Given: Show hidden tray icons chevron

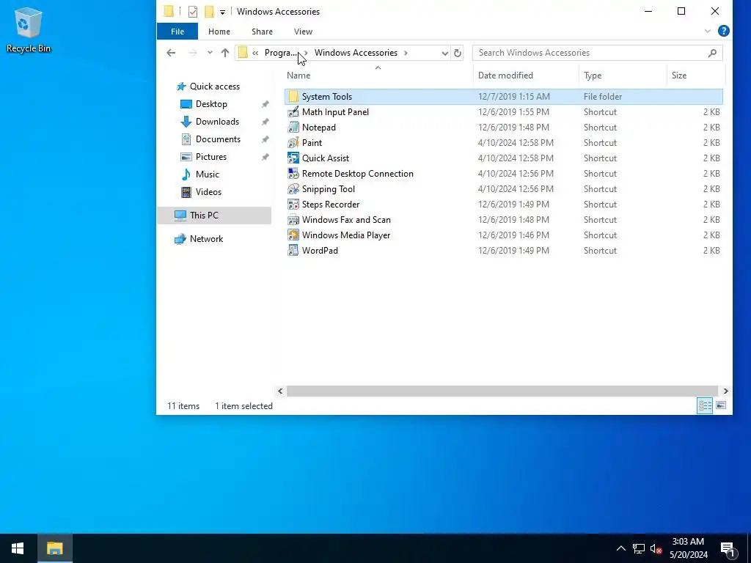Looking at the screenshot, I should point(620,548).
